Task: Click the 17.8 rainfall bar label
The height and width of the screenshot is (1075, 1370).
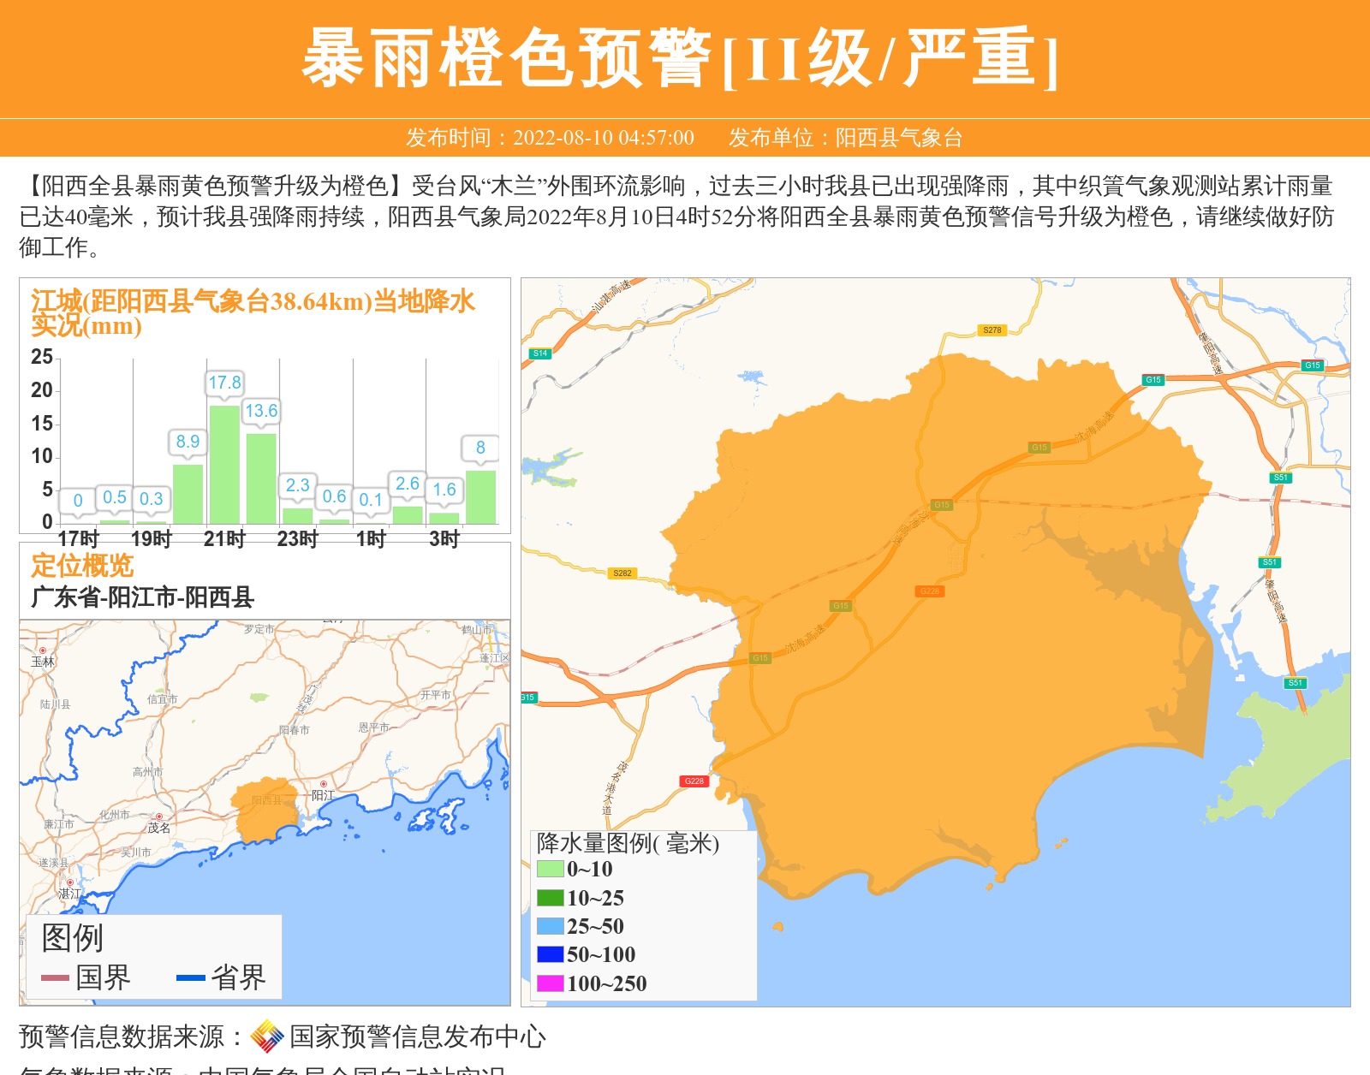Action: pyautogui.click(x=224, y=383)
